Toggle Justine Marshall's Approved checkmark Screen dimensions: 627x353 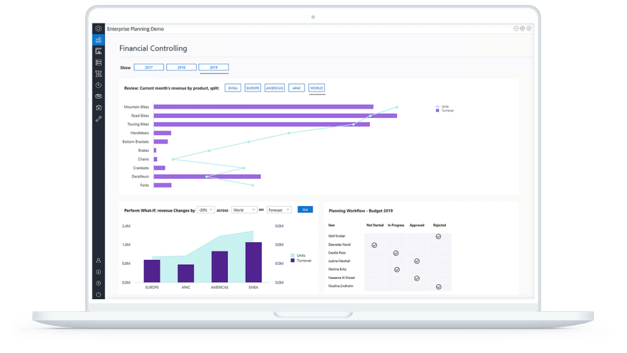tap(417, 261)
